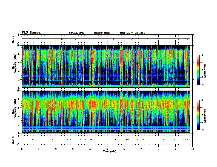The image size is (217, 167).
Task: Click the "4" kHz tick on ch.1 axis
Action: (x=19, y=71)
